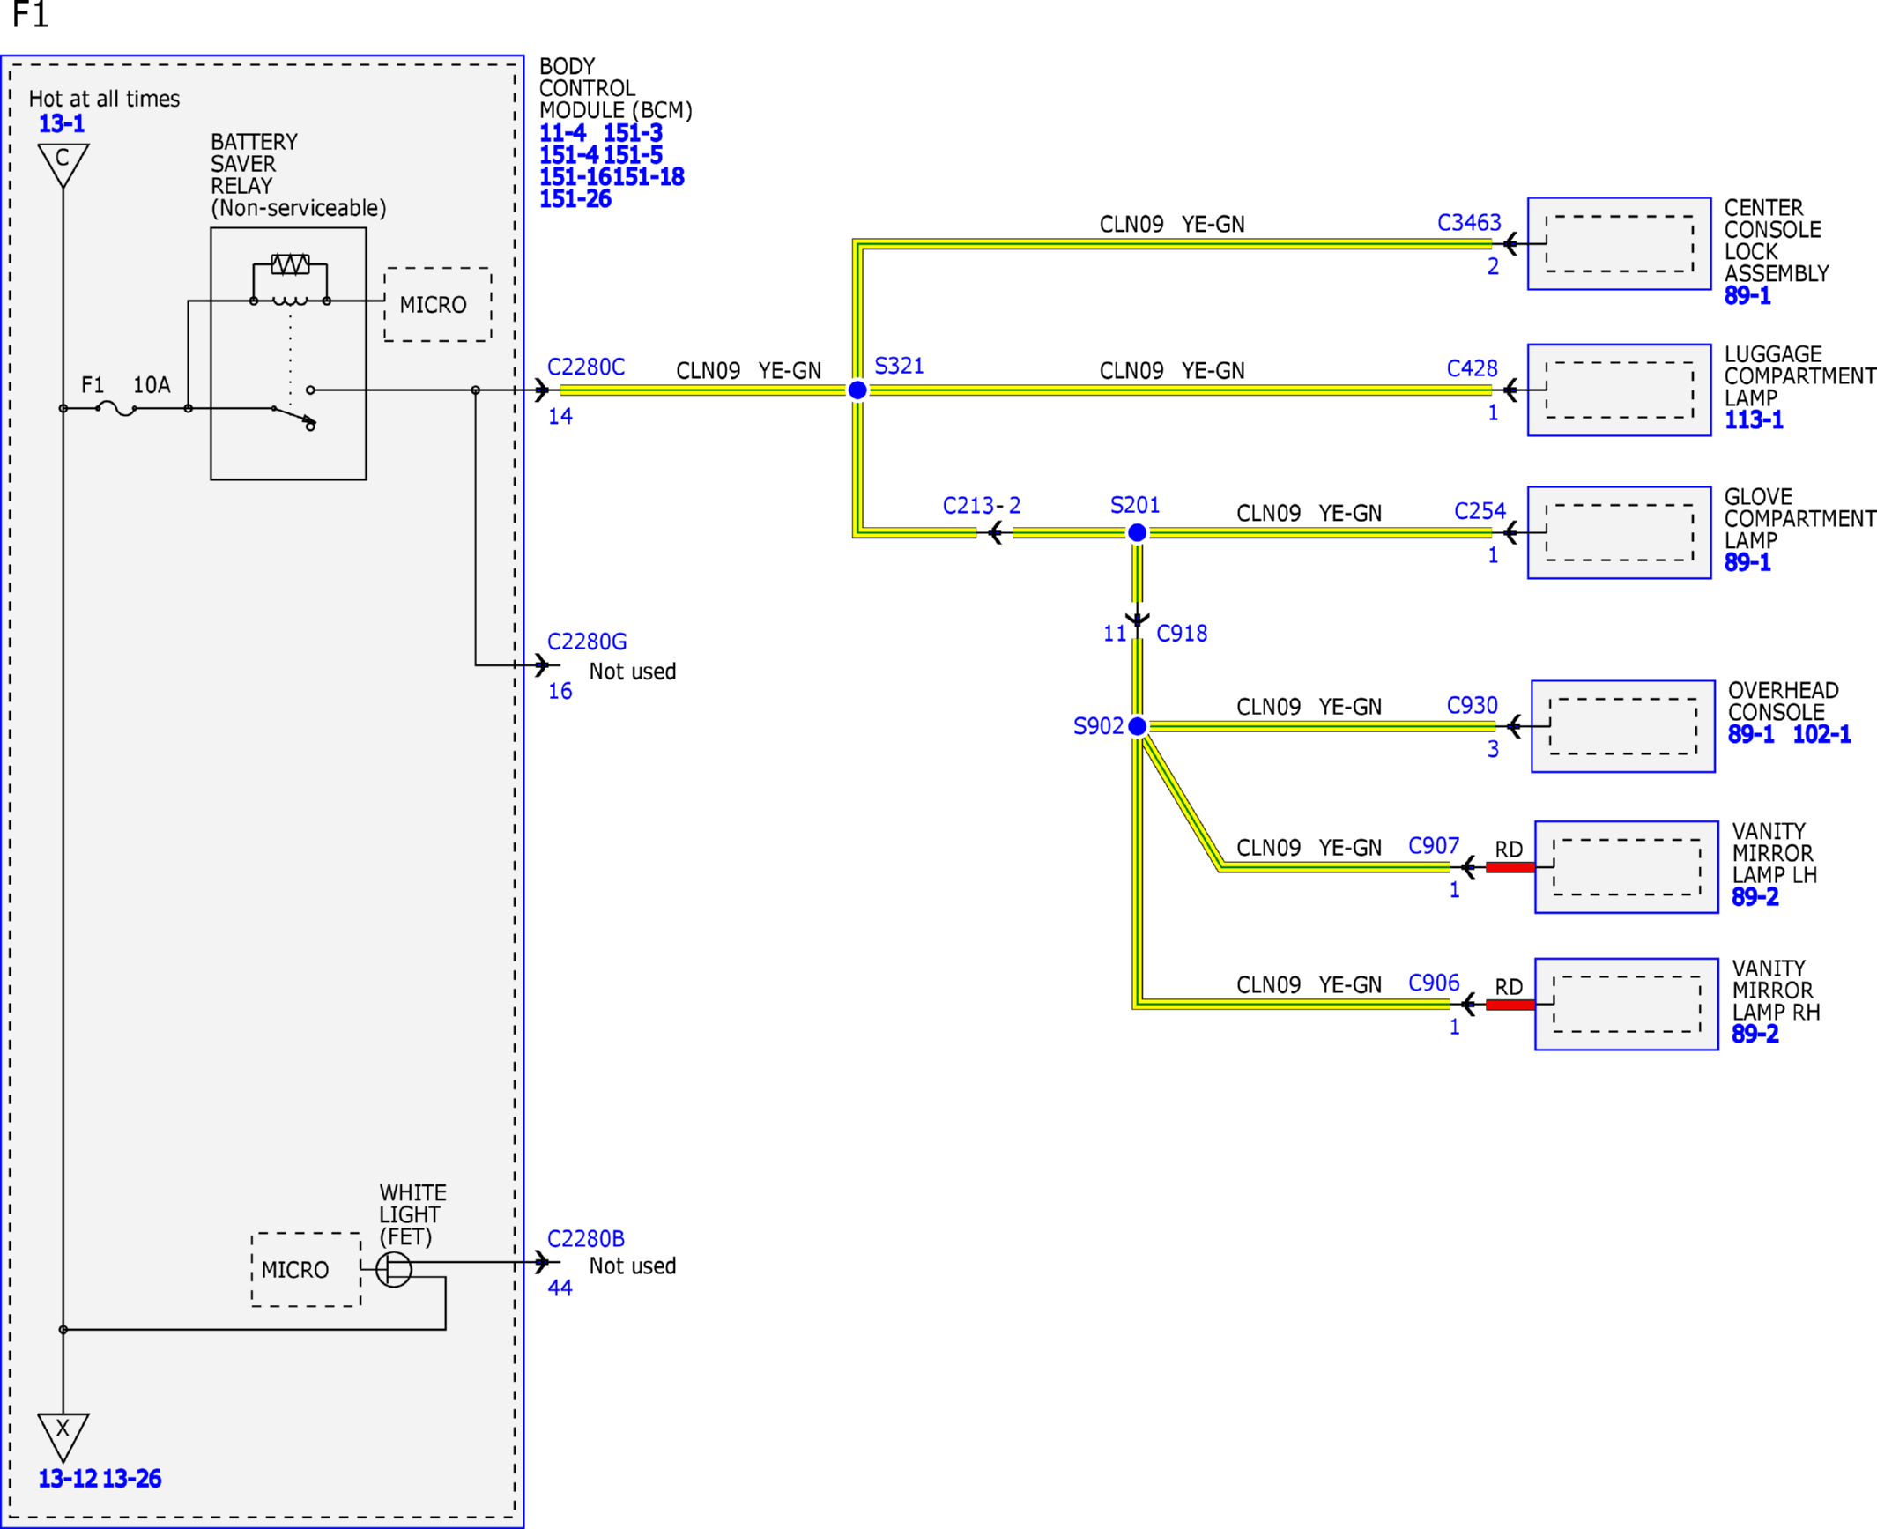Image resolution: width=1877 pixels, height=1529 pixels.
Task: Open the 13-1 page reference link
Action: pos(62,123)
